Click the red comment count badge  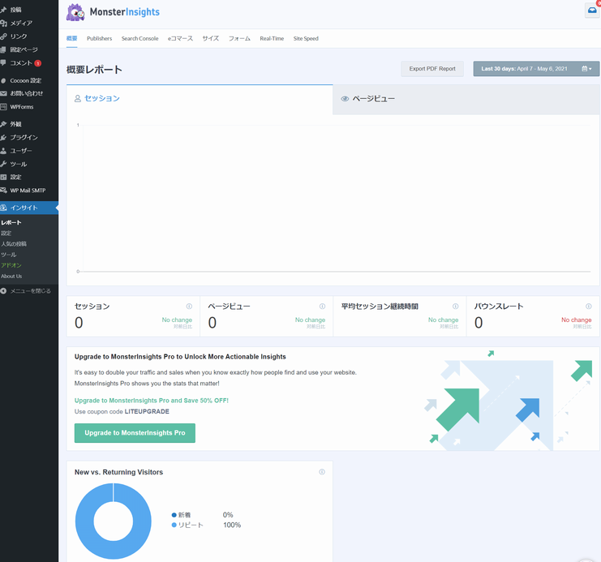[37, 63]
